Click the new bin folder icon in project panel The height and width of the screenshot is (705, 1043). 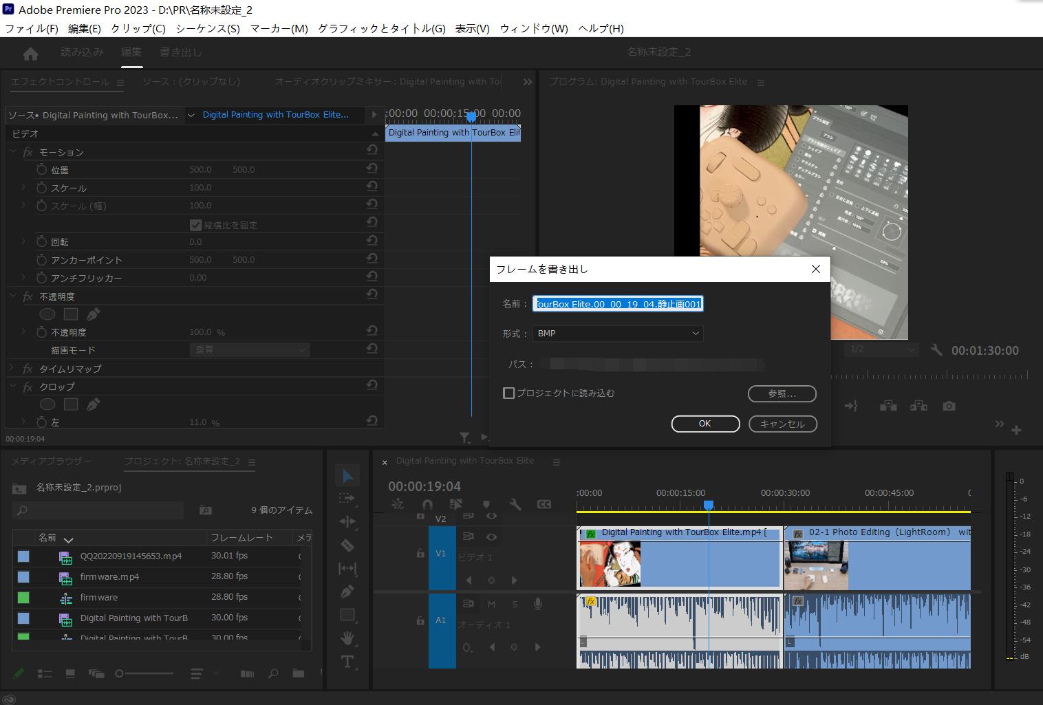click(298, 673)
